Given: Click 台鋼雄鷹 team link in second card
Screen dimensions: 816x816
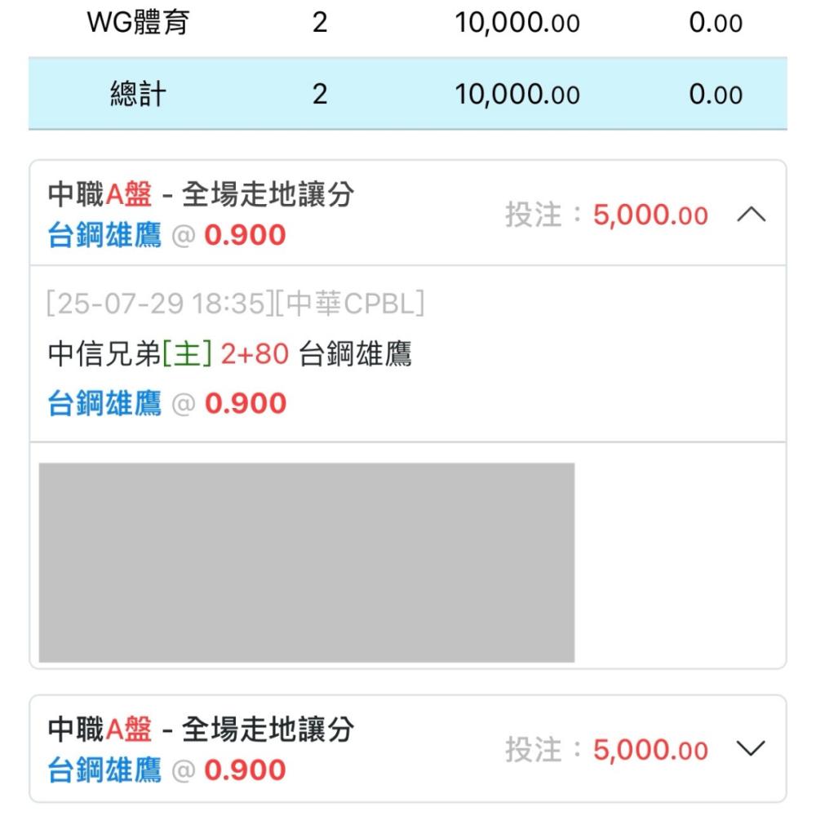Looking at the screenshot, I should click(104, 769).
